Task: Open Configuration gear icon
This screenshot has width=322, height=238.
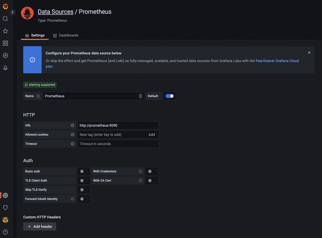Action: [5, 195]
